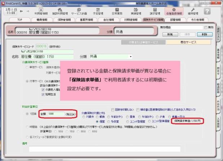Open the vertical 選択リスト side tab
223x161 pixels.
click(x=219, y=33)
